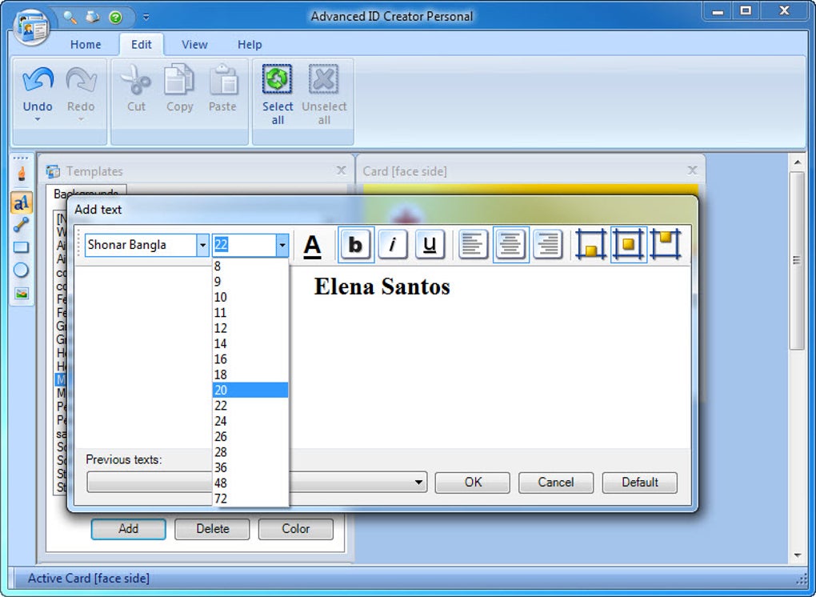Click the Undo icon

coord(38,82)
